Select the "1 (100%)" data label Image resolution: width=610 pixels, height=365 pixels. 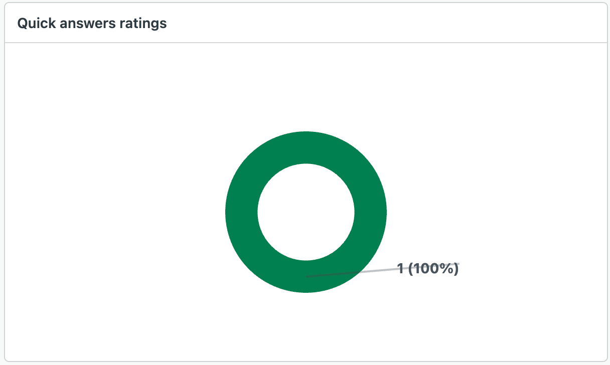[428, 269]
